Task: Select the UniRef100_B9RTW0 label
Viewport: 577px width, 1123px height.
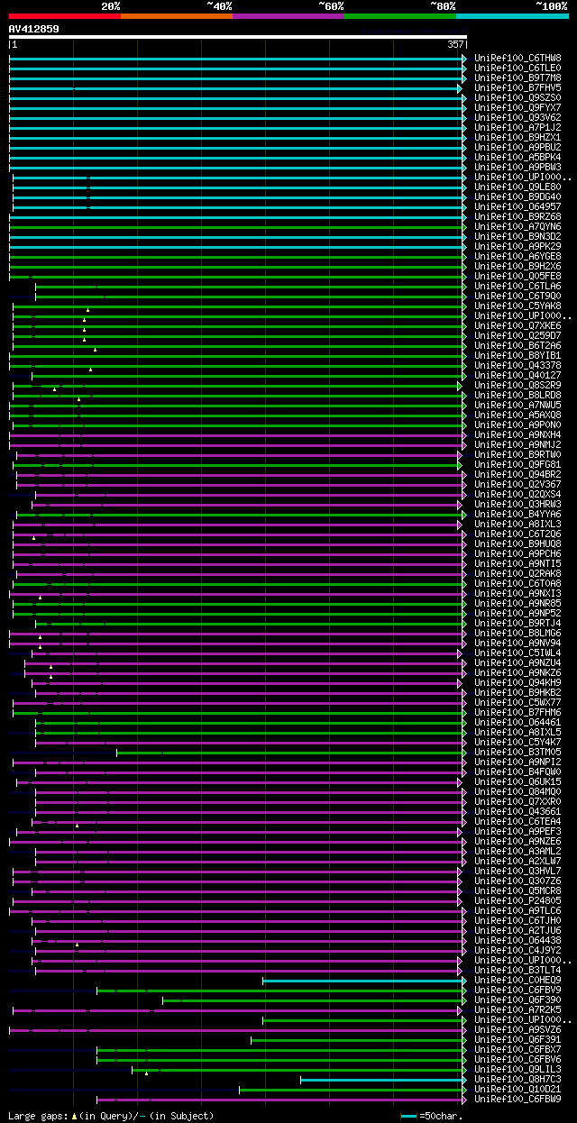Action: pos(518,454)
